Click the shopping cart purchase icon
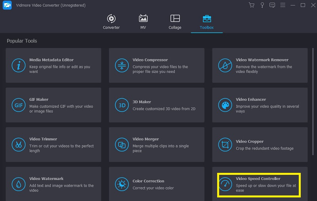The width and height of the screenshot is (317, 201). click(251, 5)
